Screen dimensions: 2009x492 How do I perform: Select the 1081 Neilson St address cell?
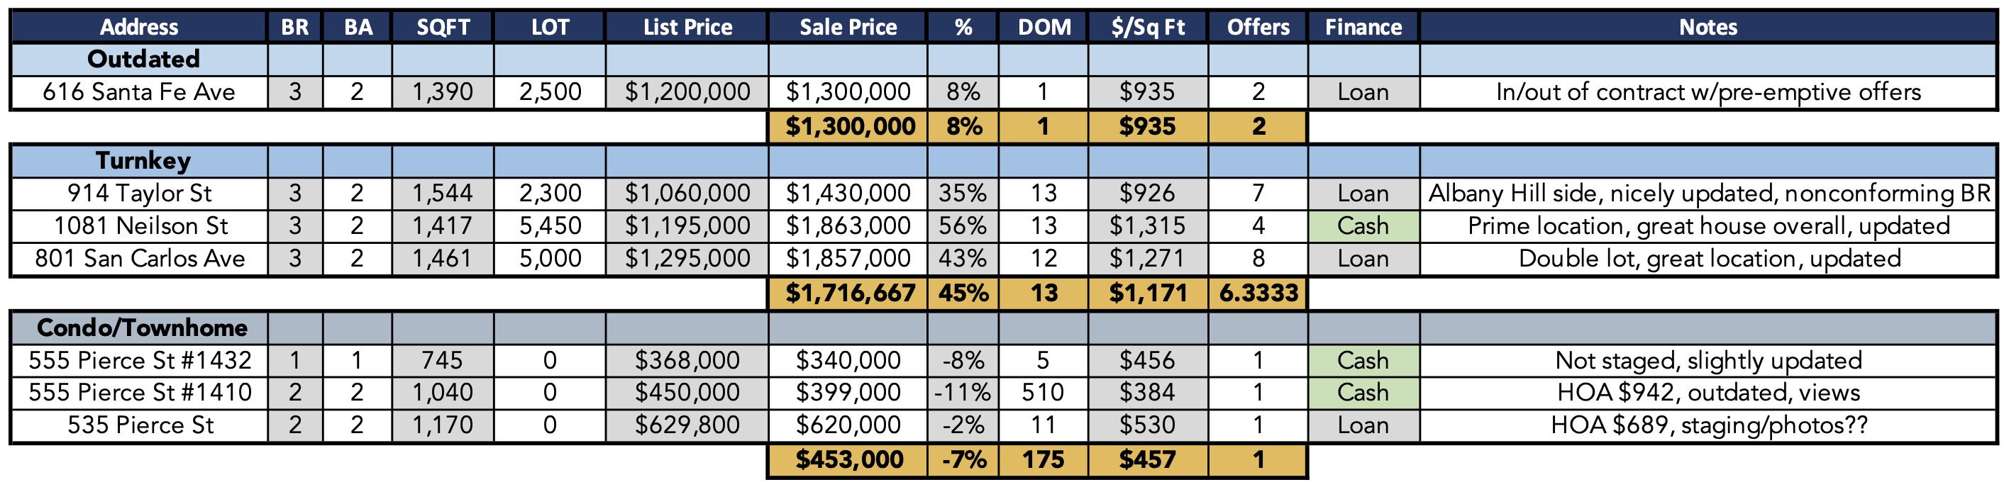click(140, 226)
